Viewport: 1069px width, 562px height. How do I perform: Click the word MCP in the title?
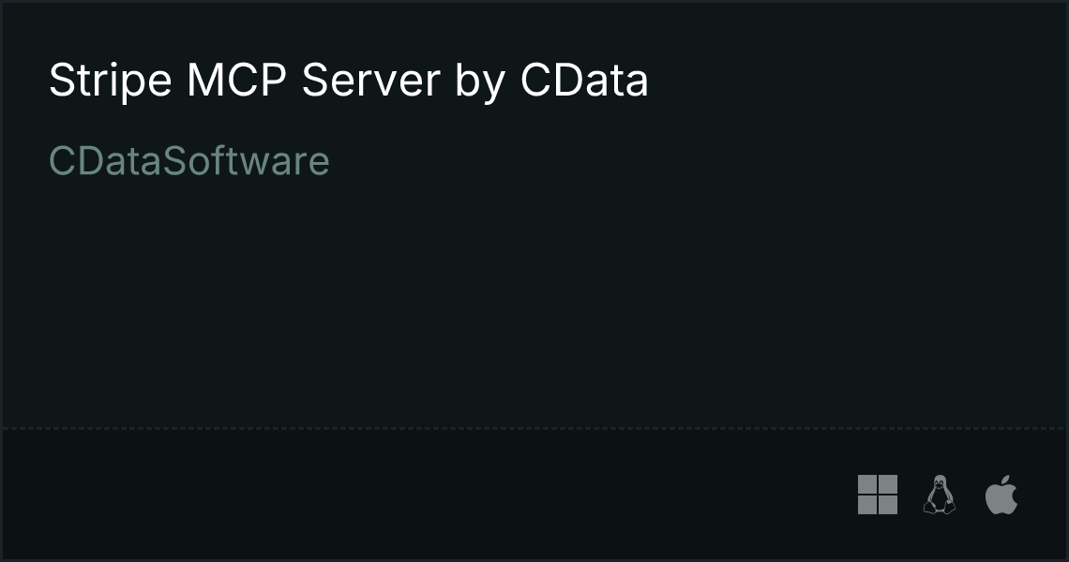[x=236, y=80]
